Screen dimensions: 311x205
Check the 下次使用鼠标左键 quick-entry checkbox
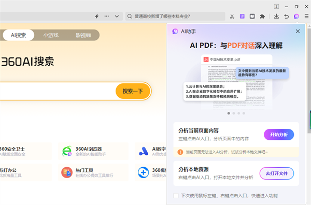(x=176, y=196)
